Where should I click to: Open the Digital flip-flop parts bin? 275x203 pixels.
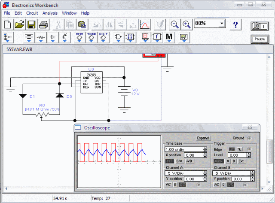130,37
